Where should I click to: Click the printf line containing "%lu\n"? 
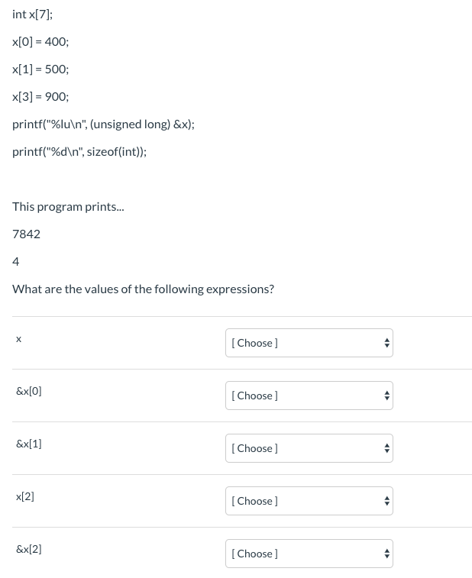click(103, 124)
